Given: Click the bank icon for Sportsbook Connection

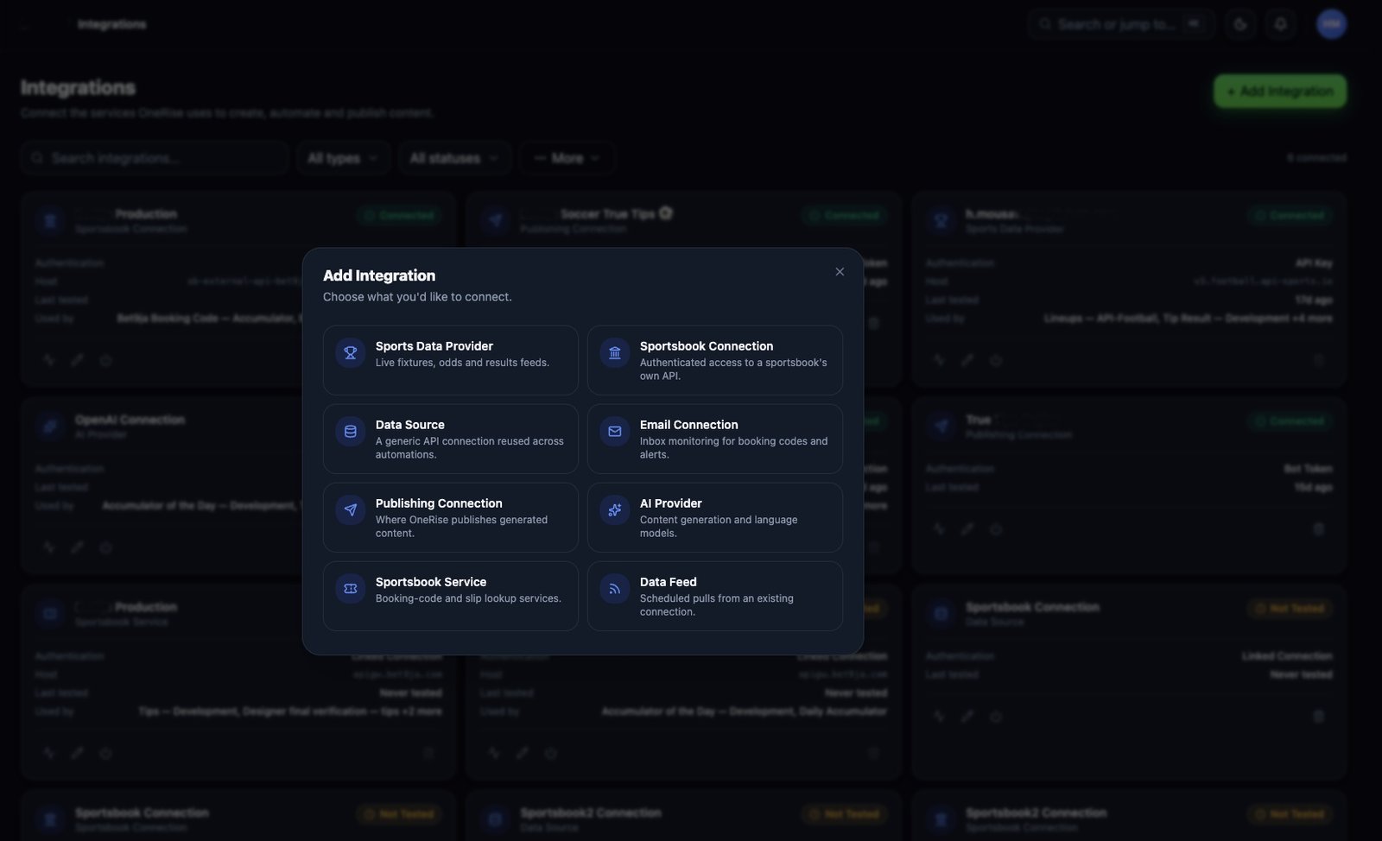Looking at the screenshot, I should (615, 352).
